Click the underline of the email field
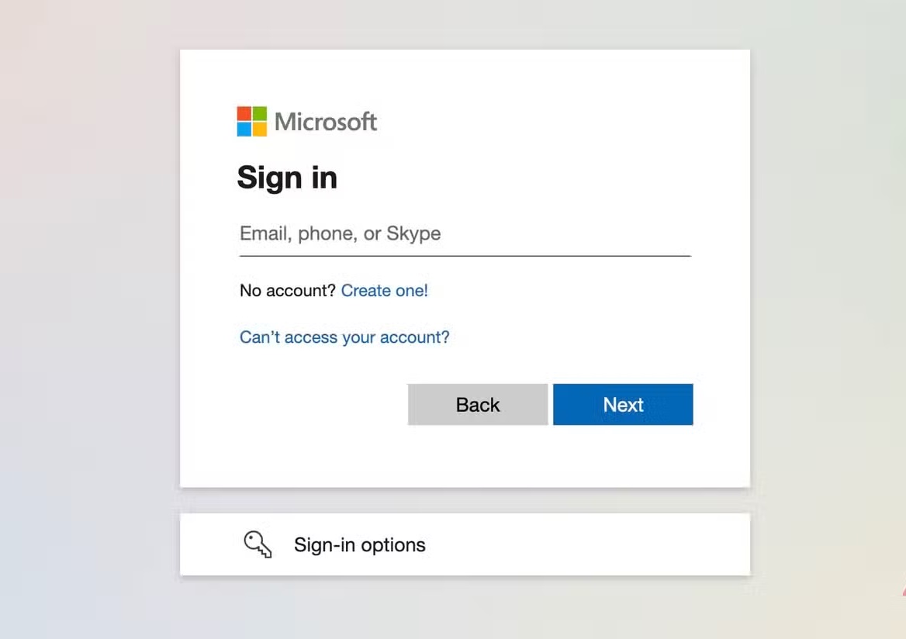906x639 pixels. (x=465, y=255)
